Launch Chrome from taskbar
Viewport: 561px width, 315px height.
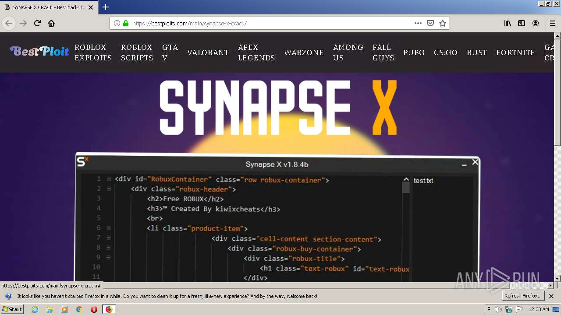coord(79,309)
